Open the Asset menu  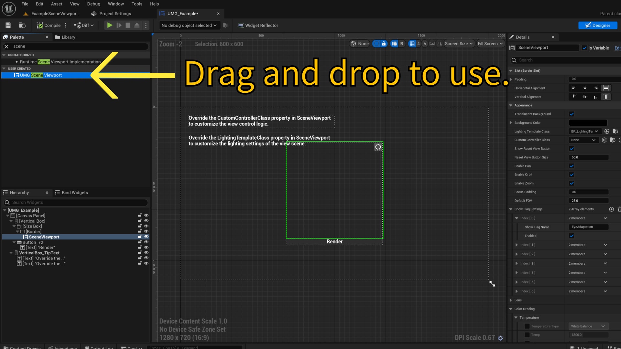tap(57, 4)
